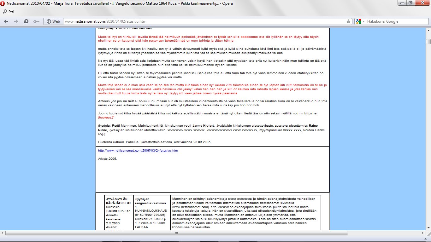Expand the Google search engine dropdown arrow
Viewport: 431px width, 242px height.
[363, 21]
